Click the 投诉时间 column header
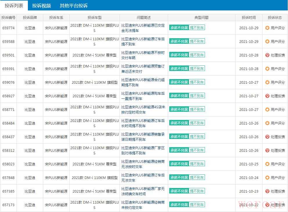This screenshot has height=212, width=288. point(249,18)
